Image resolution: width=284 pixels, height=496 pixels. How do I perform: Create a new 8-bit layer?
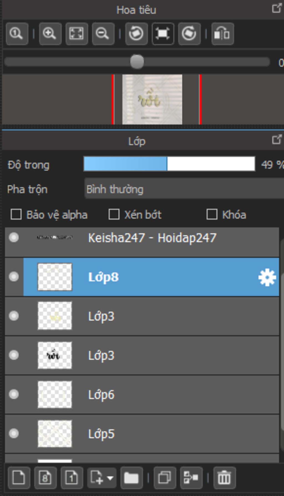(45, 478)
